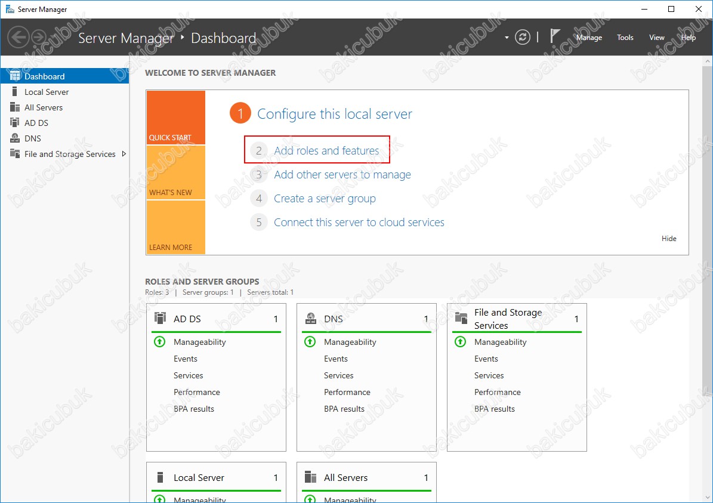This screenshot has height=503, width=713.
Task: Click Create a server group link
Action: click(325, 199)
